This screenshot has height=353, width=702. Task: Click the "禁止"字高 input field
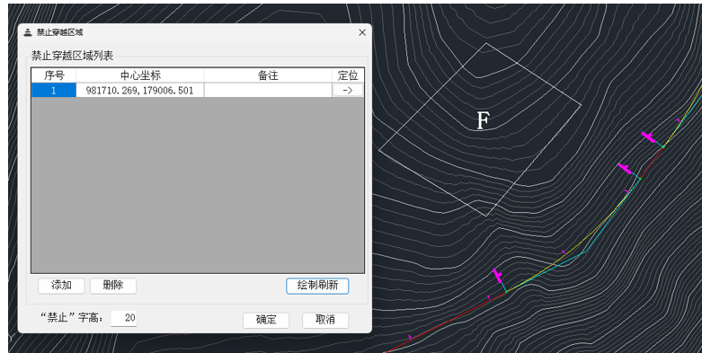click(x=123, y=318)
